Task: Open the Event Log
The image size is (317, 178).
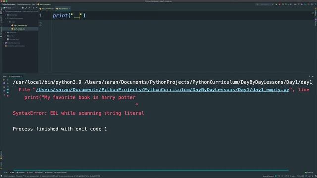Action: 309,173
